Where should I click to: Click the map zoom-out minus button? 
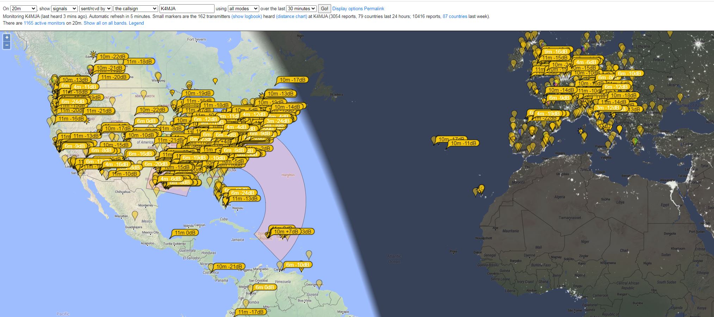click(x=6, y=45)
